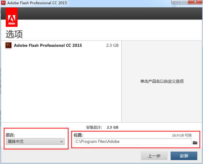Screen dimensions: 203x164
Task: Open the 简体中文 language dropdown
Action: click(35, 142)
